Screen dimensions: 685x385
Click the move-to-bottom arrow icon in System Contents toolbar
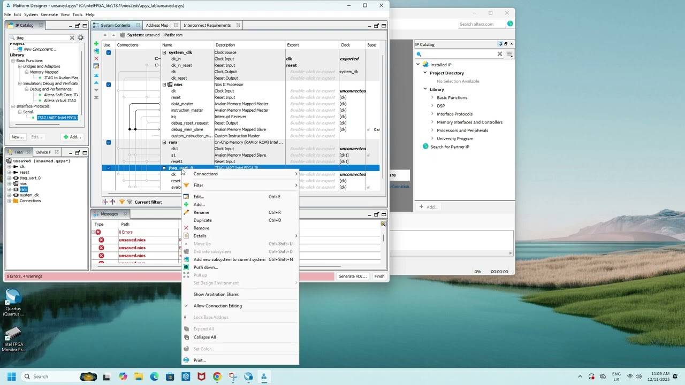(96, 97)
